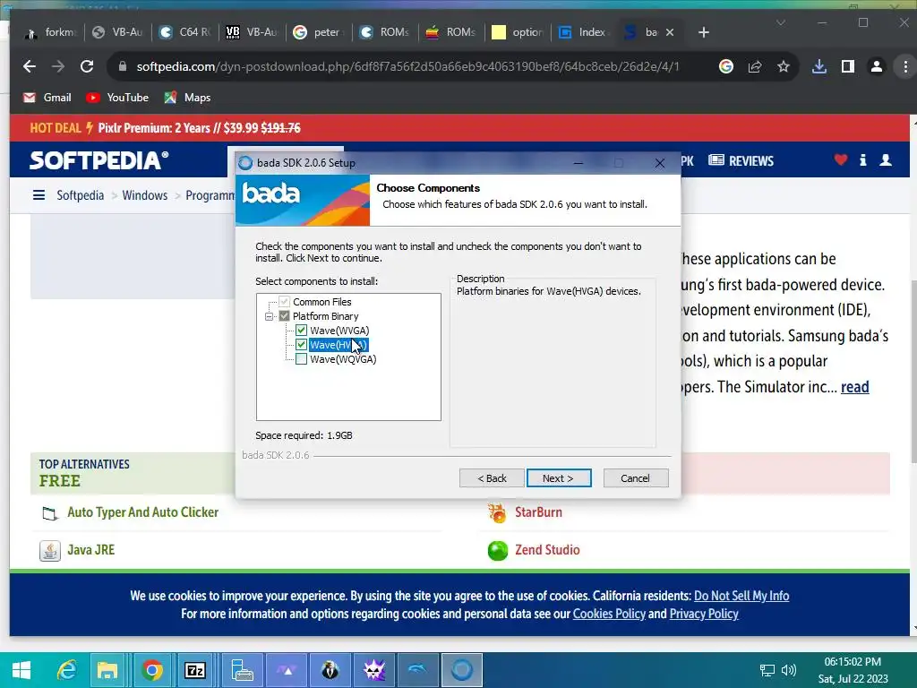The width and height of the screenshot is (917, 688).
Task: Click Do Not Sell My Info link
Action: (741, 596)
